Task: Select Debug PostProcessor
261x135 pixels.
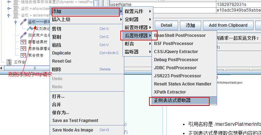Action: (184, 60)
